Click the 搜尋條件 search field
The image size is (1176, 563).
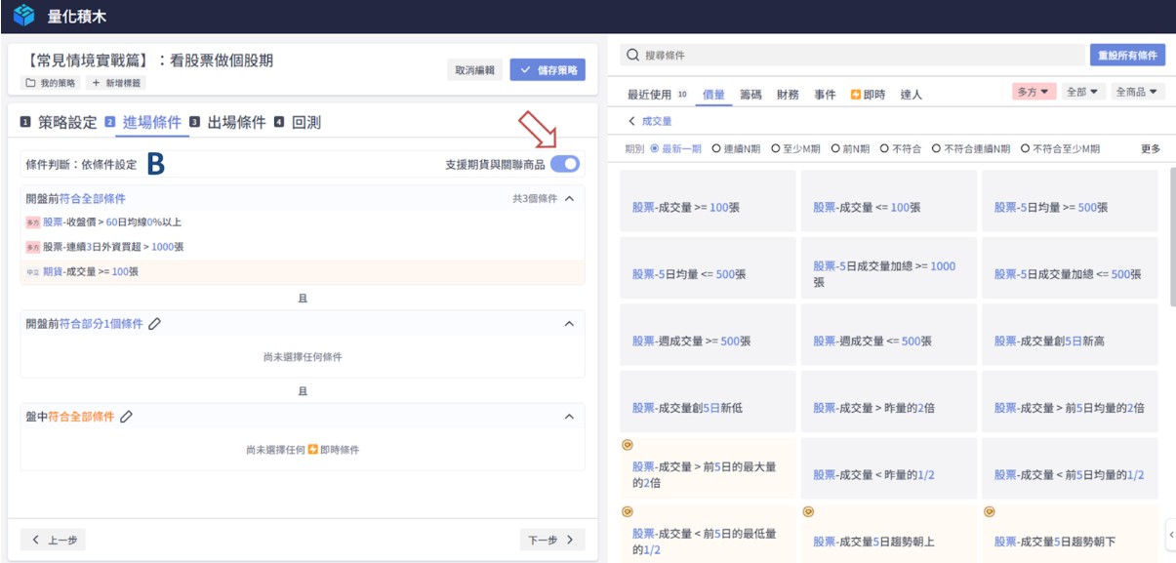(x=859, y=56)
